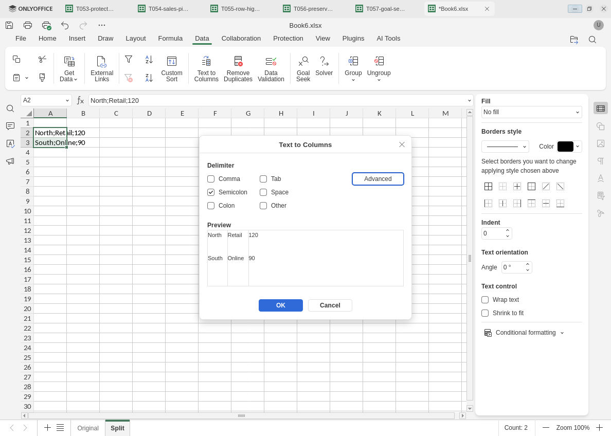Click the Advanced button
This screenshot has width=611, height=436.
(x=378, y=179)
